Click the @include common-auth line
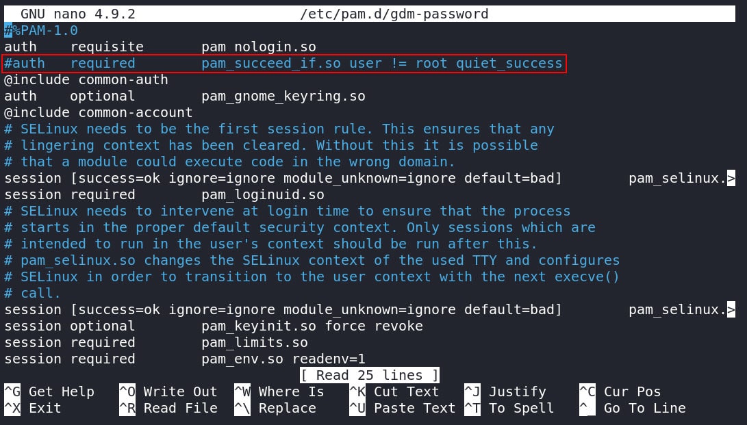Image resolution: width=747 pixels, height=425 pixels. pos(86,79)
